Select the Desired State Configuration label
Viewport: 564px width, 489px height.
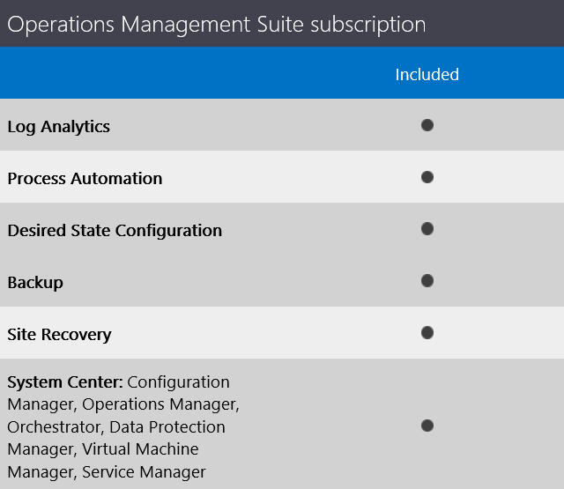point(115,231)
